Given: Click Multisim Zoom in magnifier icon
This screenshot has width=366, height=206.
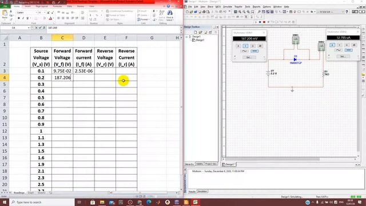Looking at the screenshot, I should click(240, 11).
